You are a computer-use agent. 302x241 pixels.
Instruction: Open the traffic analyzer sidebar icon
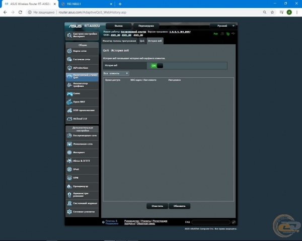coord(69,85)
